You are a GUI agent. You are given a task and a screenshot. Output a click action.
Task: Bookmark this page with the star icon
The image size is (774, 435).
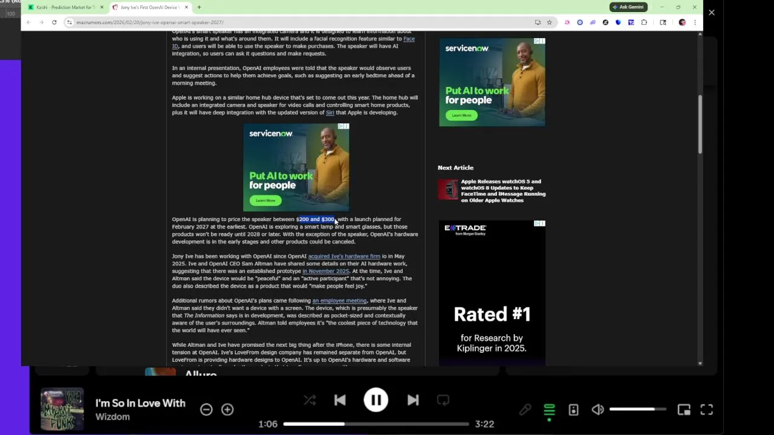pyautogui.click(x=549, y=22)
